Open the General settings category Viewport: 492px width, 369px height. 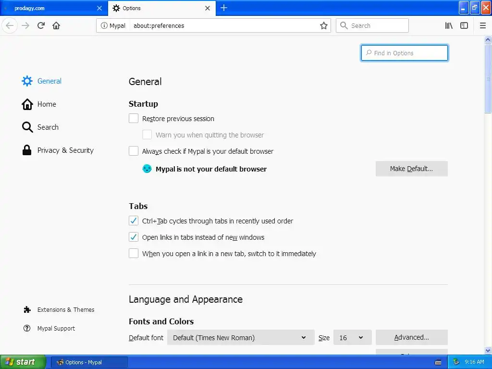tap(41, 81)
